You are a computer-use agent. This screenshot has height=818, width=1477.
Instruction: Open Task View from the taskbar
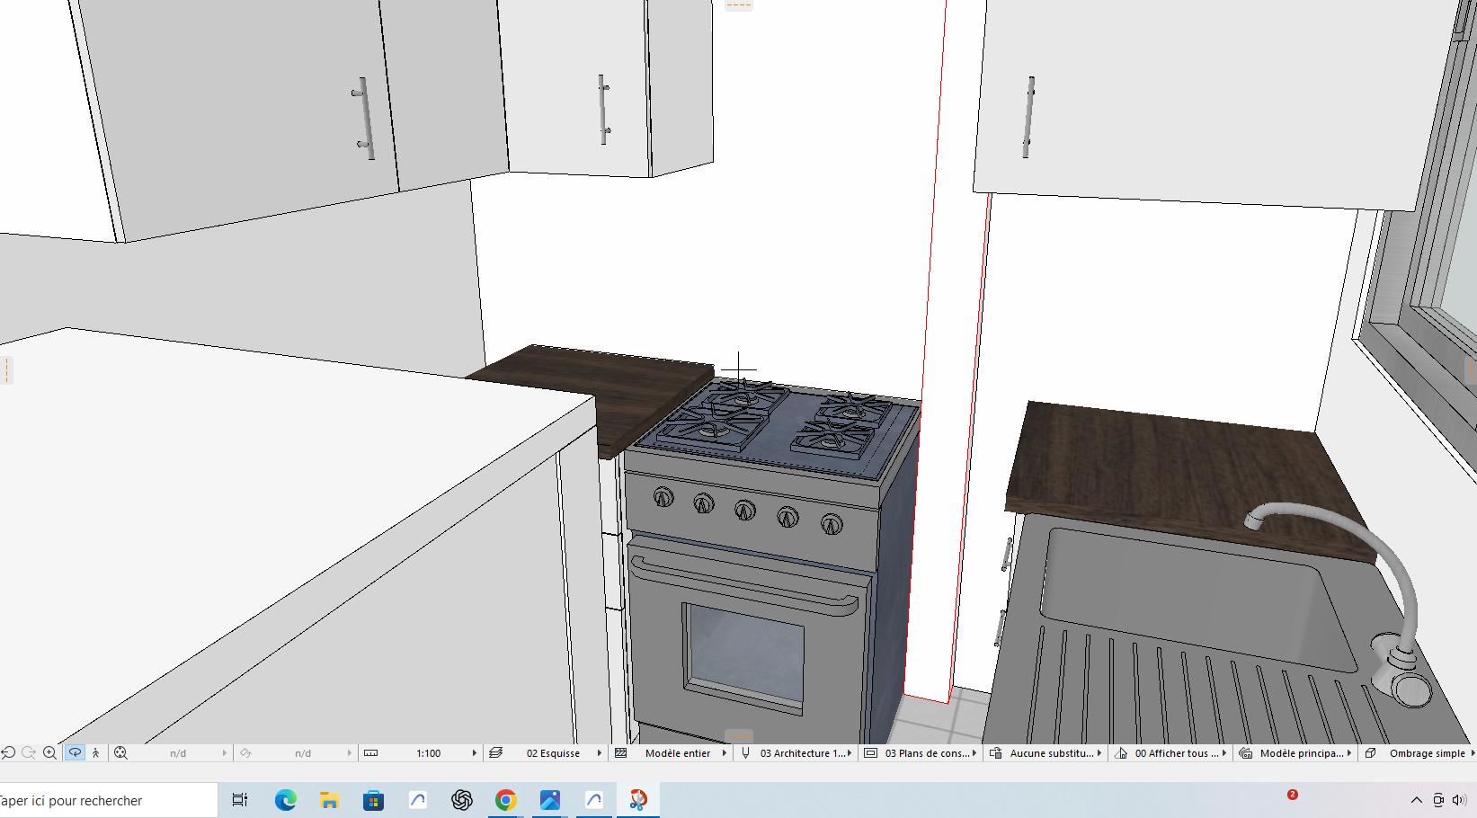coord(240,800)
